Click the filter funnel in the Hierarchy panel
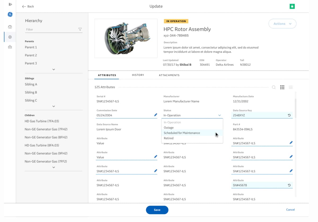 pyautogui.click(x=80, y=29)
